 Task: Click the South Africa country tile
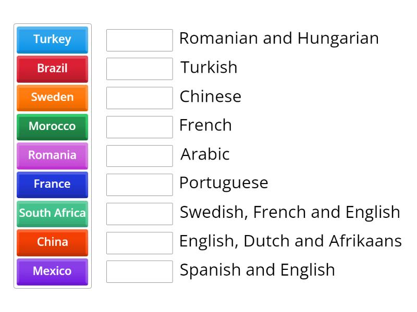pyautogui.click(x=52, y=213)
